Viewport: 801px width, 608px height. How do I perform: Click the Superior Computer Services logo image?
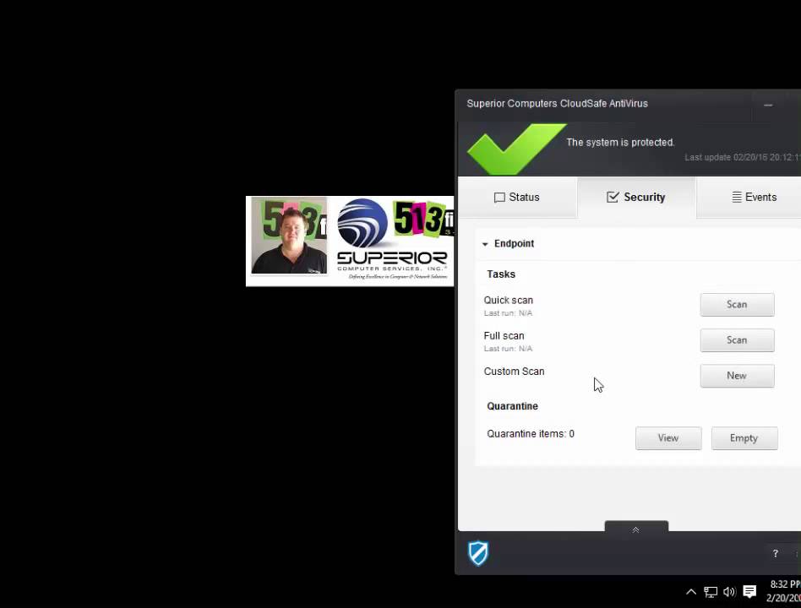pos(392,240)
